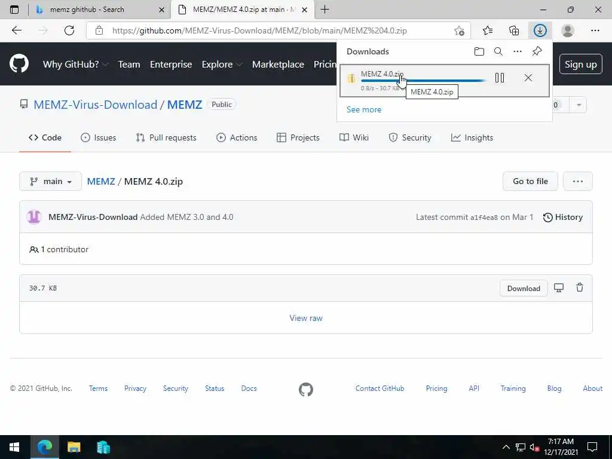Screen dimensions: 612x459
Task: Open the MEMZ-Virus-Download avatar
Action: click(34, 216)
